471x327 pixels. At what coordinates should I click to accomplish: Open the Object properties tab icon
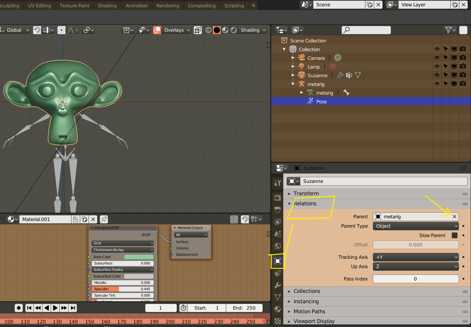tap(277, 261)
